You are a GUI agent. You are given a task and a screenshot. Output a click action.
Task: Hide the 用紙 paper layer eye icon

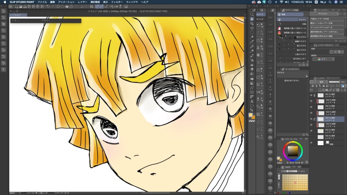[311, 143]
